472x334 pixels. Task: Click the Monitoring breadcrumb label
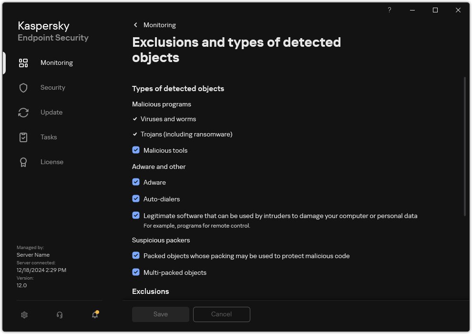(x=159, y=25)
